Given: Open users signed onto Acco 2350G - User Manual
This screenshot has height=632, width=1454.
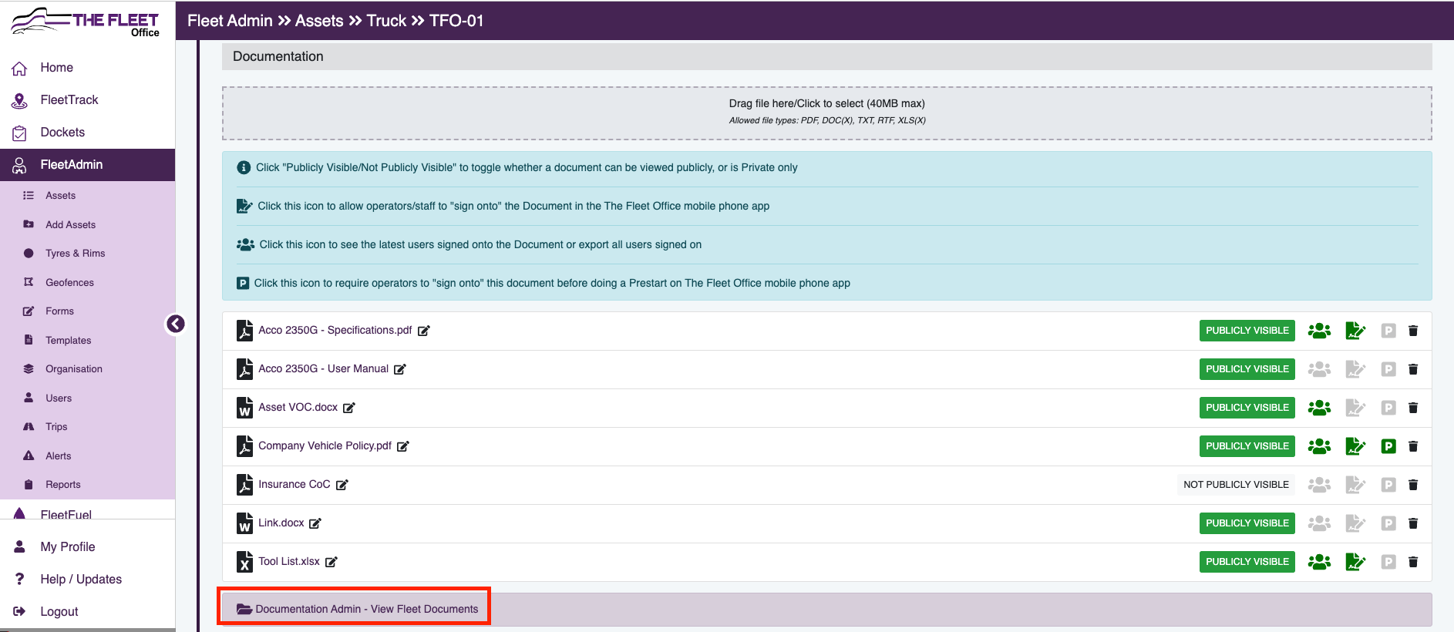Looking at the screenshot, I should pos(1319,369).
